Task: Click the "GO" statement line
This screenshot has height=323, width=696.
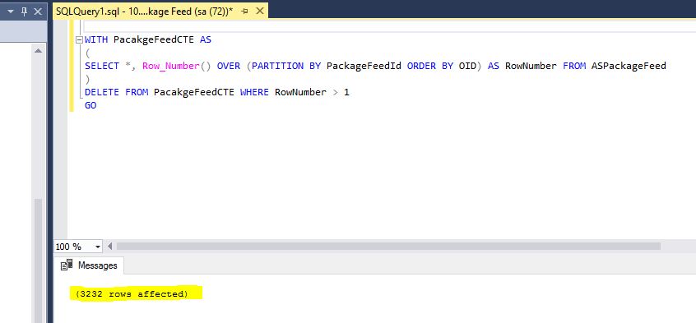Action: point(90,105)
